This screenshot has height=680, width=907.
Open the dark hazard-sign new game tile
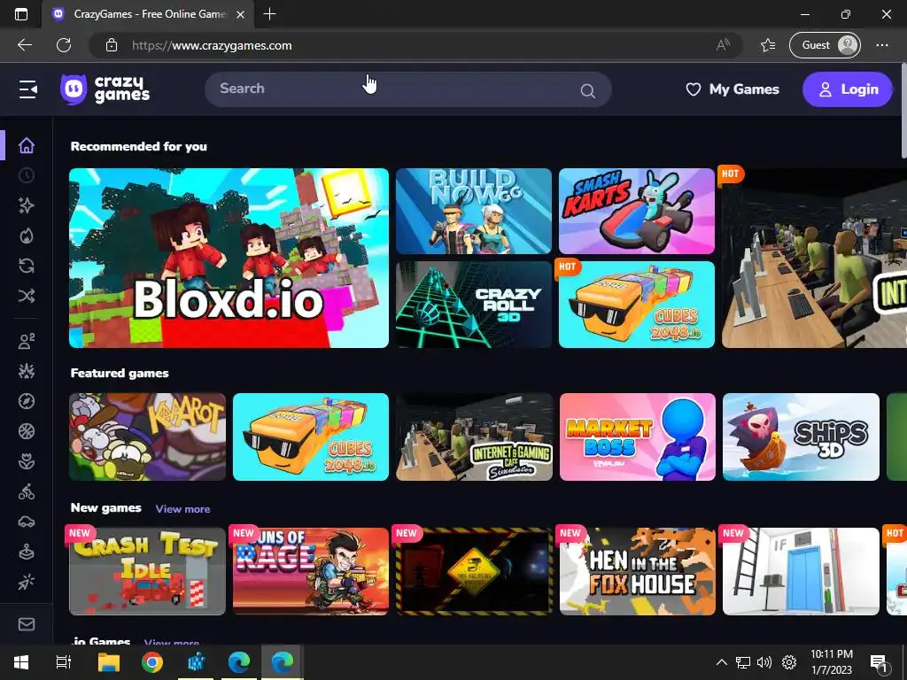[475, 571]
